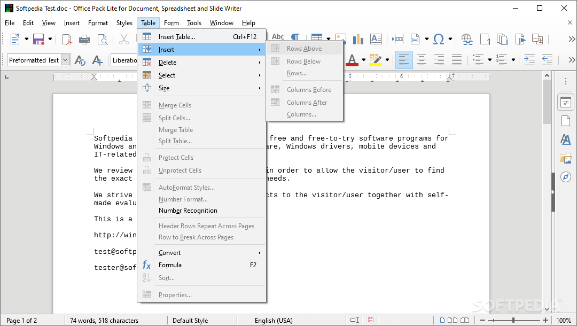Viewport: 577px width, 326px height.
Task: Enable Center paragraph alignment
Action: tap(422, 60)
